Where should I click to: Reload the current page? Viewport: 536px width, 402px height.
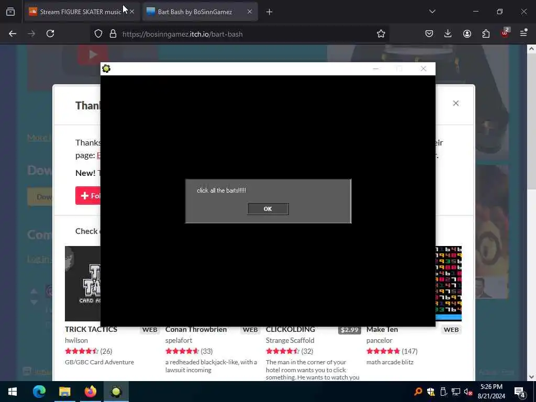(x=50, y=33)
